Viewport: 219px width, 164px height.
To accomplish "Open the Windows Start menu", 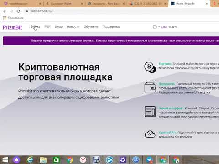I will point(5,160).
